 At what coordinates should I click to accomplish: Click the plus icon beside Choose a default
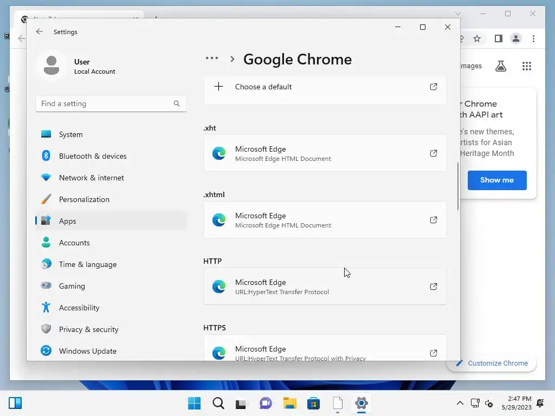(219, 87)
